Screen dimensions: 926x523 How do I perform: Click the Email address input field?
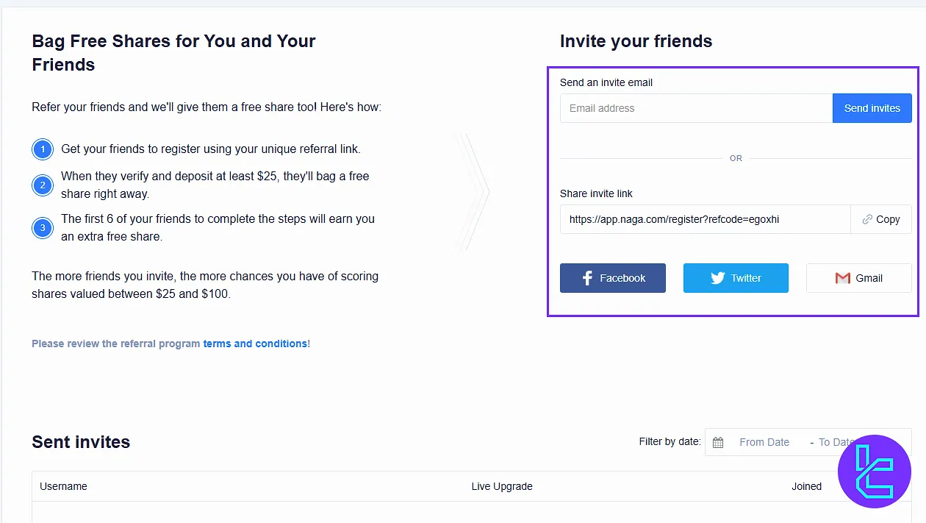695,108
